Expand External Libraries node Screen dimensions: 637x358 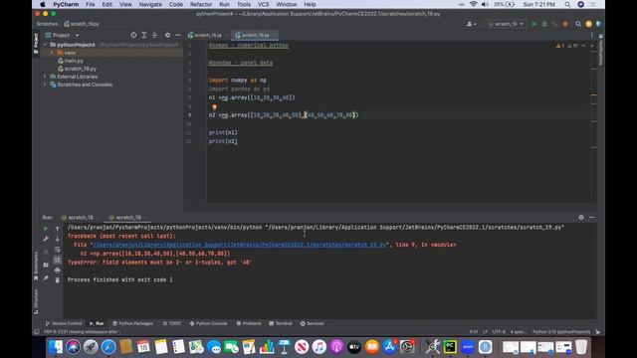pyautogui.click(x=45, y=77)
